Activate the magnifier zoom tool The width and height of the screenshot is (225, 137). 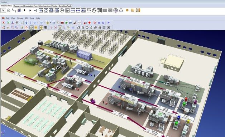pyautogui.click(x=21, y=23)
